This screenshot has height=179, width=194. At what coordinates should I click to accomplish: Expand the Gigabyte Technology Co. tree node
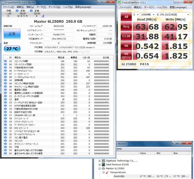[100, 161]
